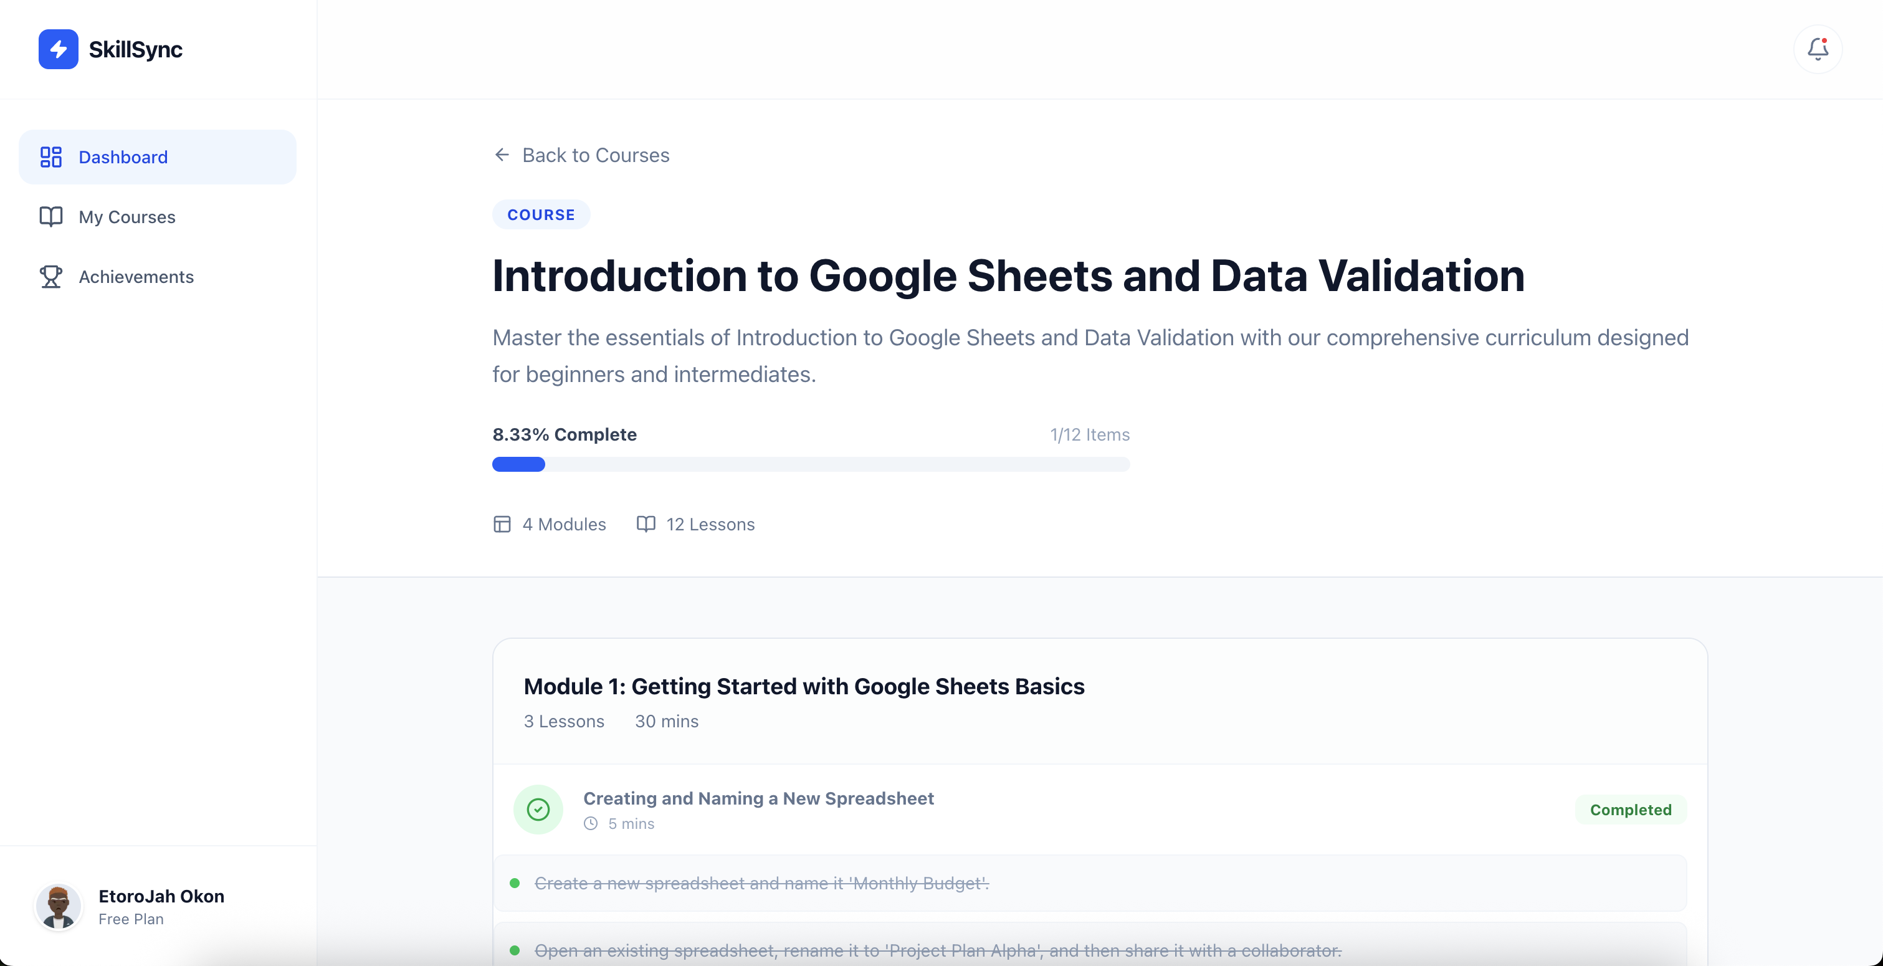1883x966 pixels.
Task: Toggle the 'Monthly Budget' task item
Action: 761,883
